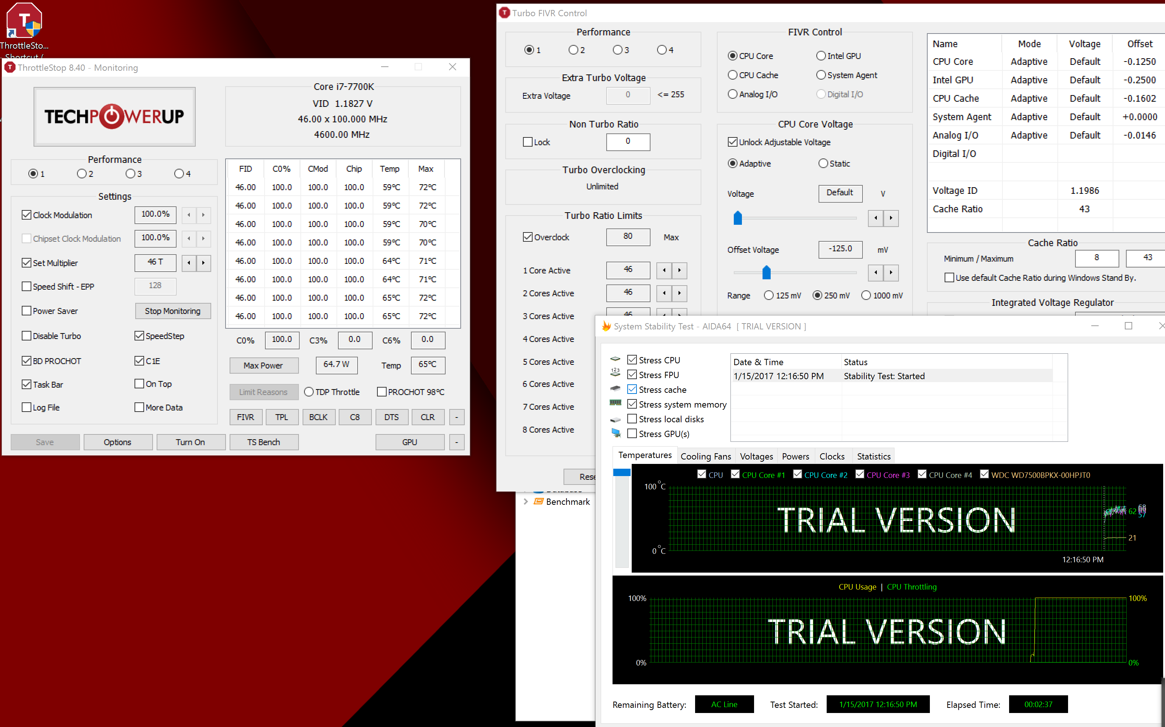This screenshot has height=727, width=1165.
Task: Click the Offset Voltage slider handle
Action: (767, 273)
